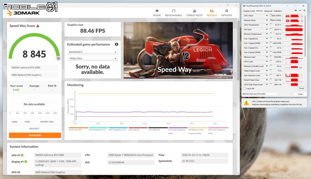Click the Close button in GPU-Z

tap(300, 94)
